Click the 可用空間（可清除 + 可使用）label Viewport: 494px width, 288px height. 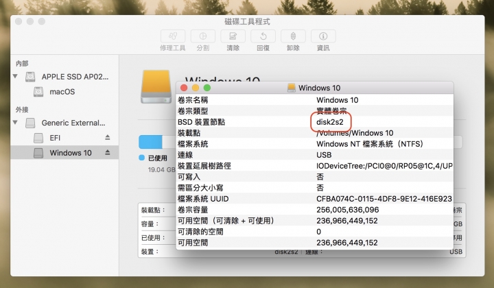(x=226, y=221)
